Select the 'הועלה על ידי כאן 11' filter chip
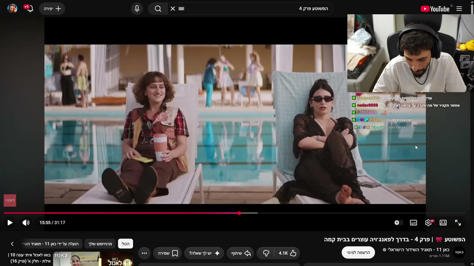 pyautogui.click(x=52, y=244)
